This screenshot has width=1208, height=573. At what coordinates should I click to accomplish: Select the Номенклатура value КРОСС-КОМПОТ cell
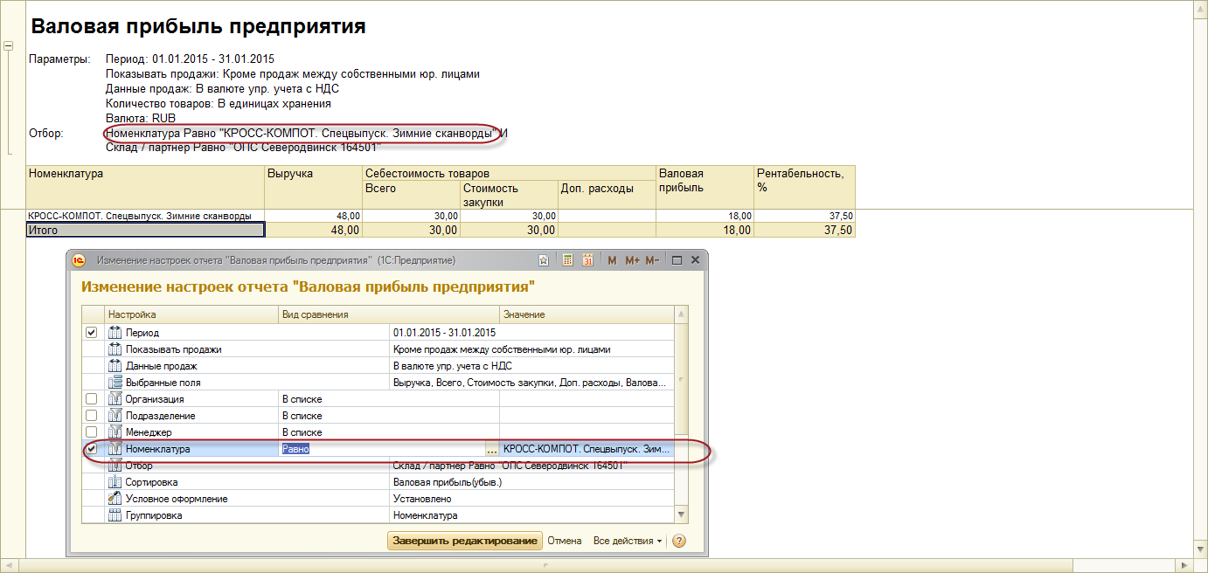click(587, 449)
